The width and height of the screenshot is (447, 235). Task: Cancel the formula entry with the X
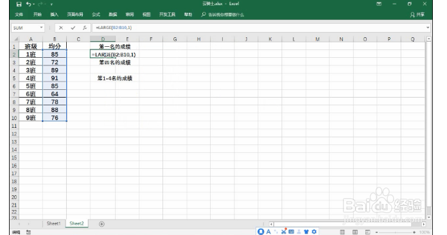[61, 28]
